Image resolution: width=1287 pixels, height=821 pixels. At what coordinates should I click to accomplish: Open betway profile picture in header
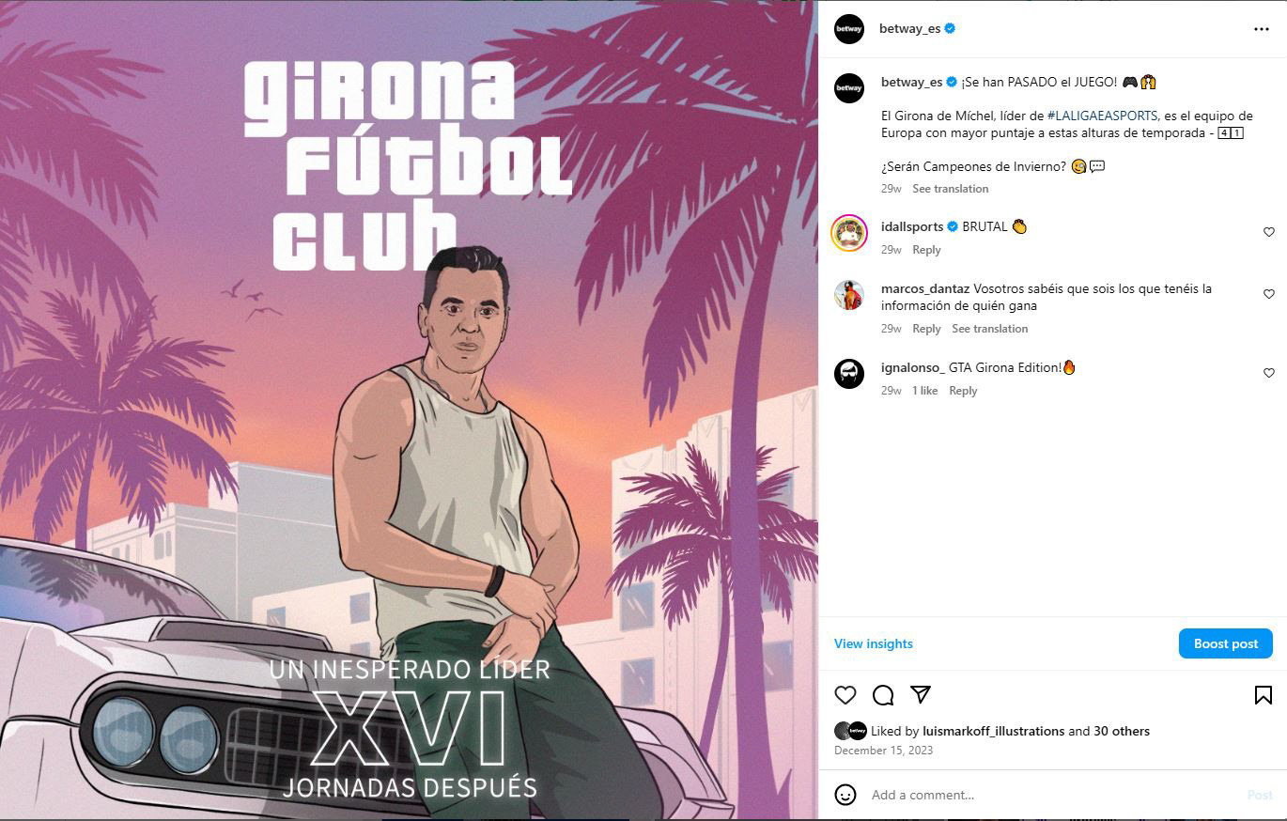[849, 29]
